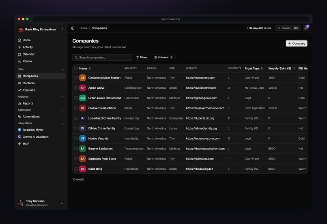Image resolution: width=327 pixels, height=224 pixels.
Task: Open the Home sidebar item
Action: tap(41, 40)
